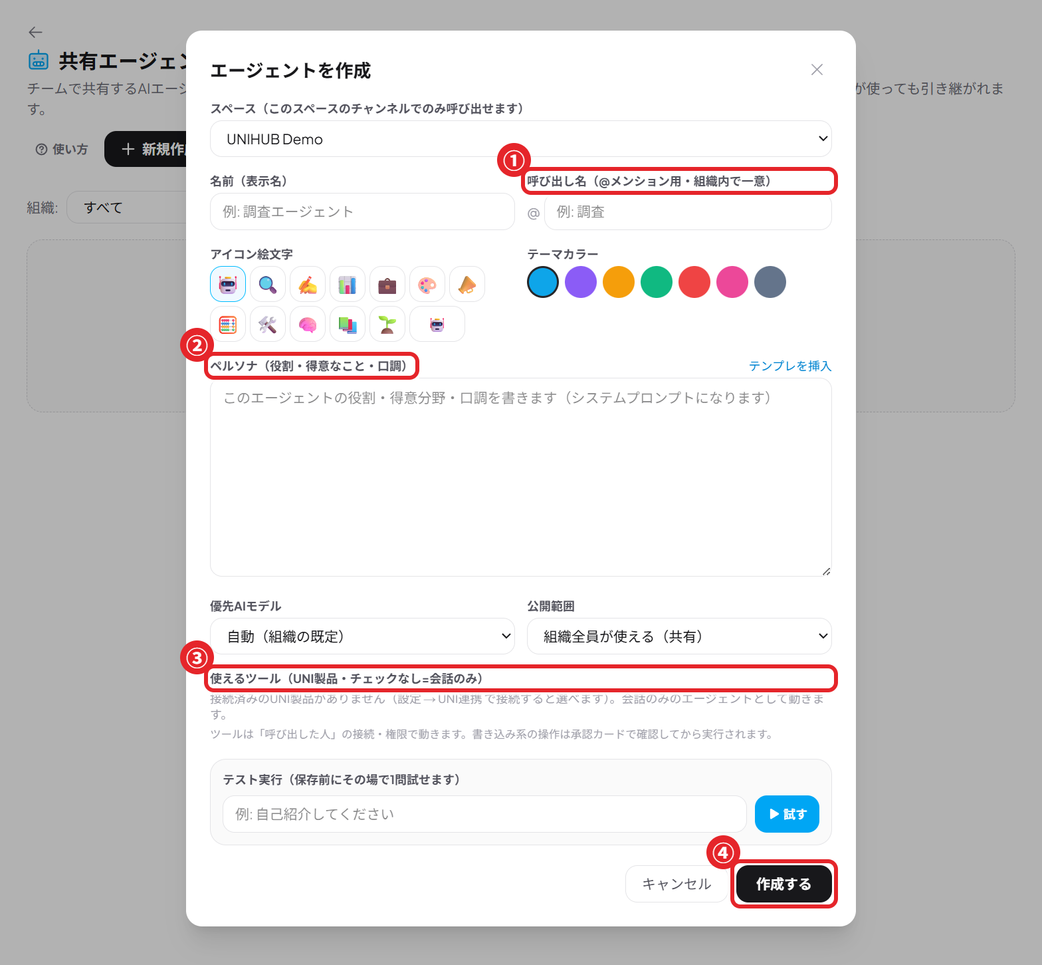The image size is (1042, 965).
Task: Select the bar chart emoji icon
Action: point(348,284)
